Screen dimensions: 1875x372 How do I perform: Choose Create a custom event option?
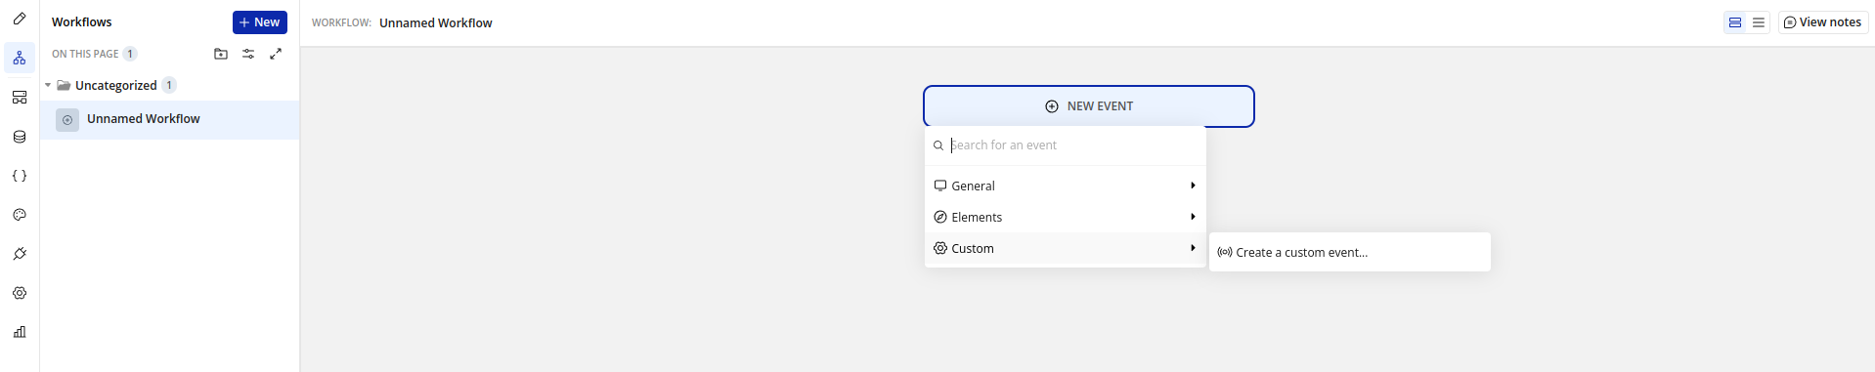[x=1350, y=252]
